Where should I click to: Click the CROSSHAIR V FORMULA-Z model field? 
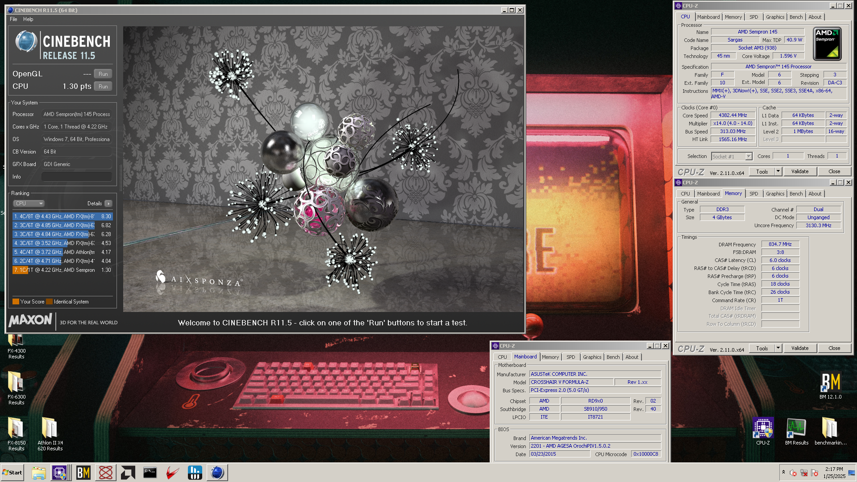571,382
